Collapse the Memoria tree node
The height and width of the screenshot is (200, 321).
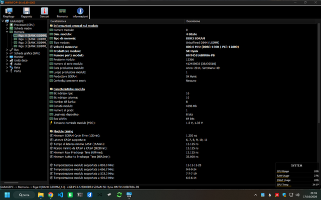pyautogui.click(x=7, y=32)
